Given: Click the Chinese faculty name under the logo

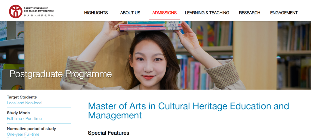Looking at the screenshot, I should pos(39,15).
